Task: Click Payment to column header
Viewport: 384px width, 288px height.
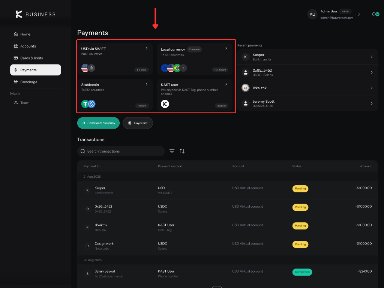Action: [91, 166]
